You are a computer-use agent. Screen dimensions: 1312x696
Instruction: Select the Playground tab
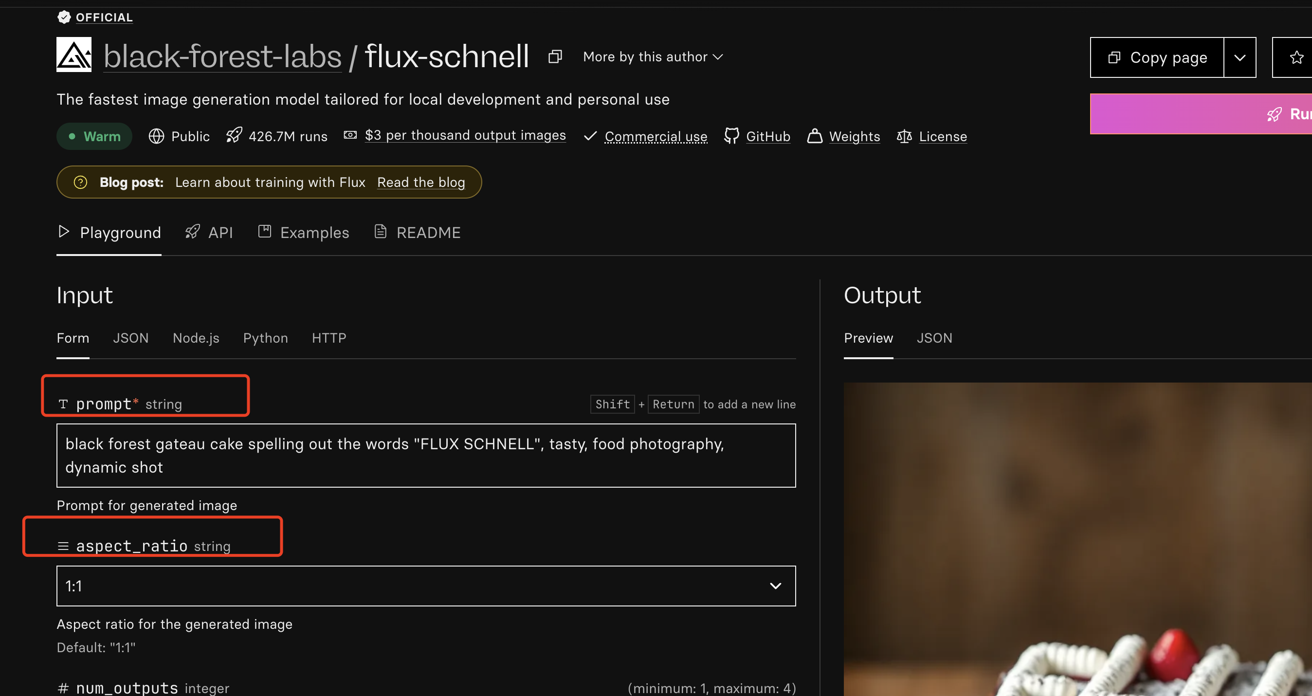[109, 232]
